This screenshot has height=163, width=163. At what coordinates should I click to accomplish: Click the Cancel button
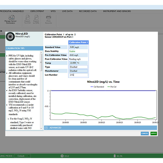click(x=145, y=133)
